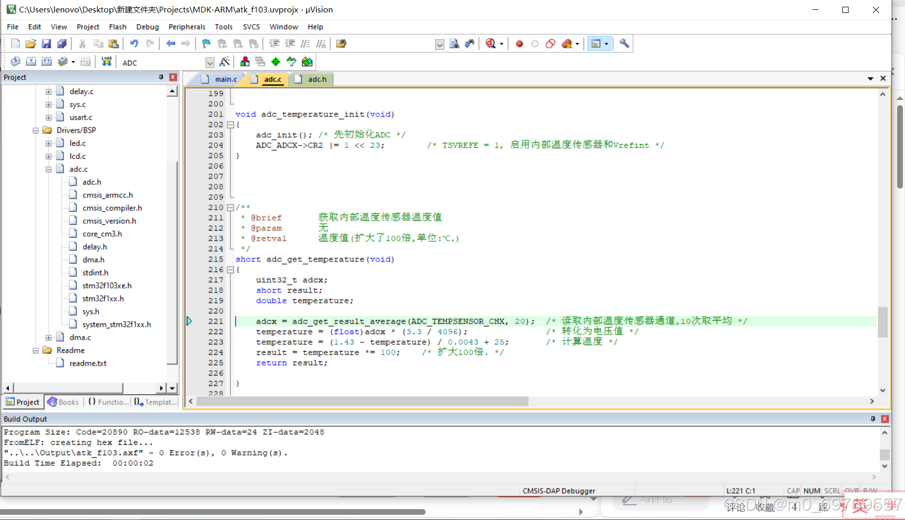Toggle pin on the Build Output panel
This screenshot has width=905, height=520.
coord(873,419)
